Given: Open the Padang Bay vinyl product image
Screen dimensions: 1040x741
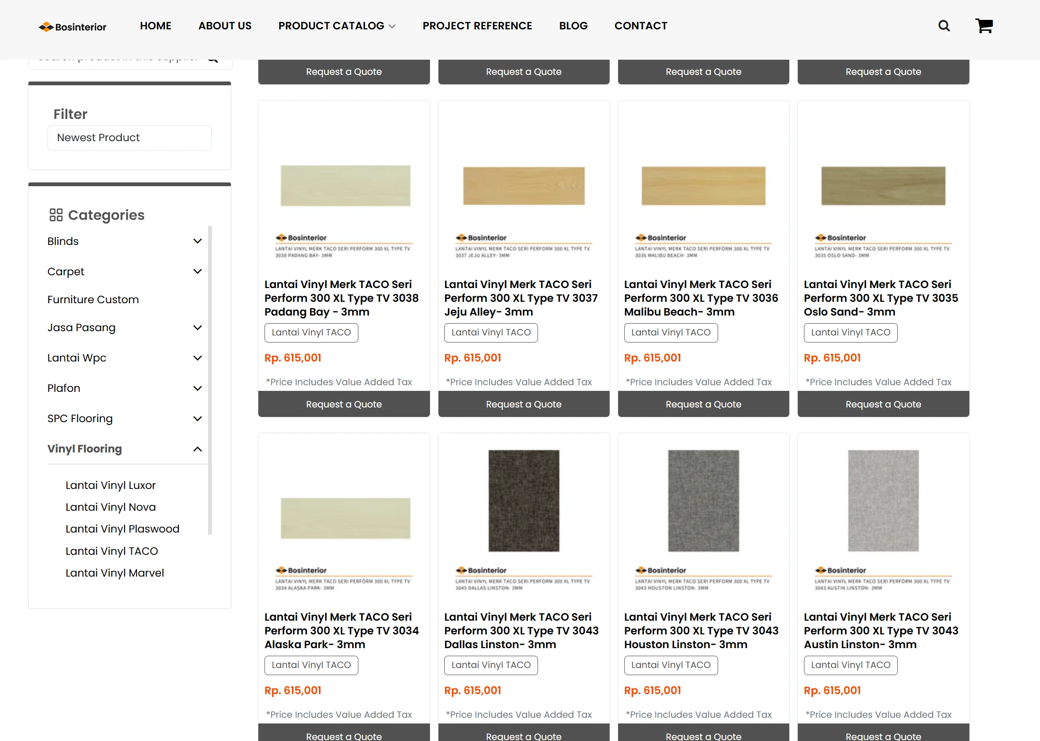Looking at the screenshot, I should [344, 186].
